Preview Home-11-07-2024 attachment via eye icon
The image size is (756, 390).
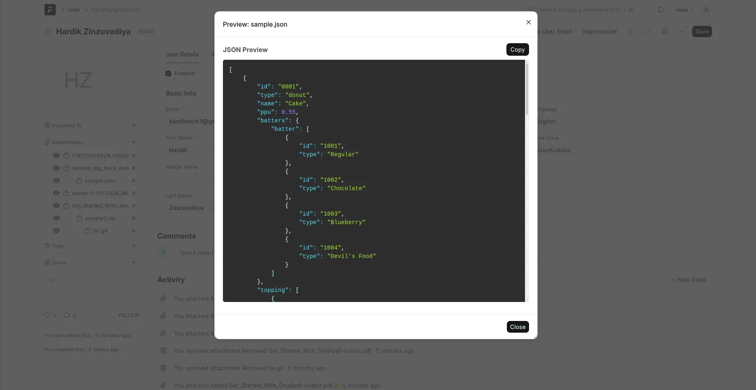56,193
